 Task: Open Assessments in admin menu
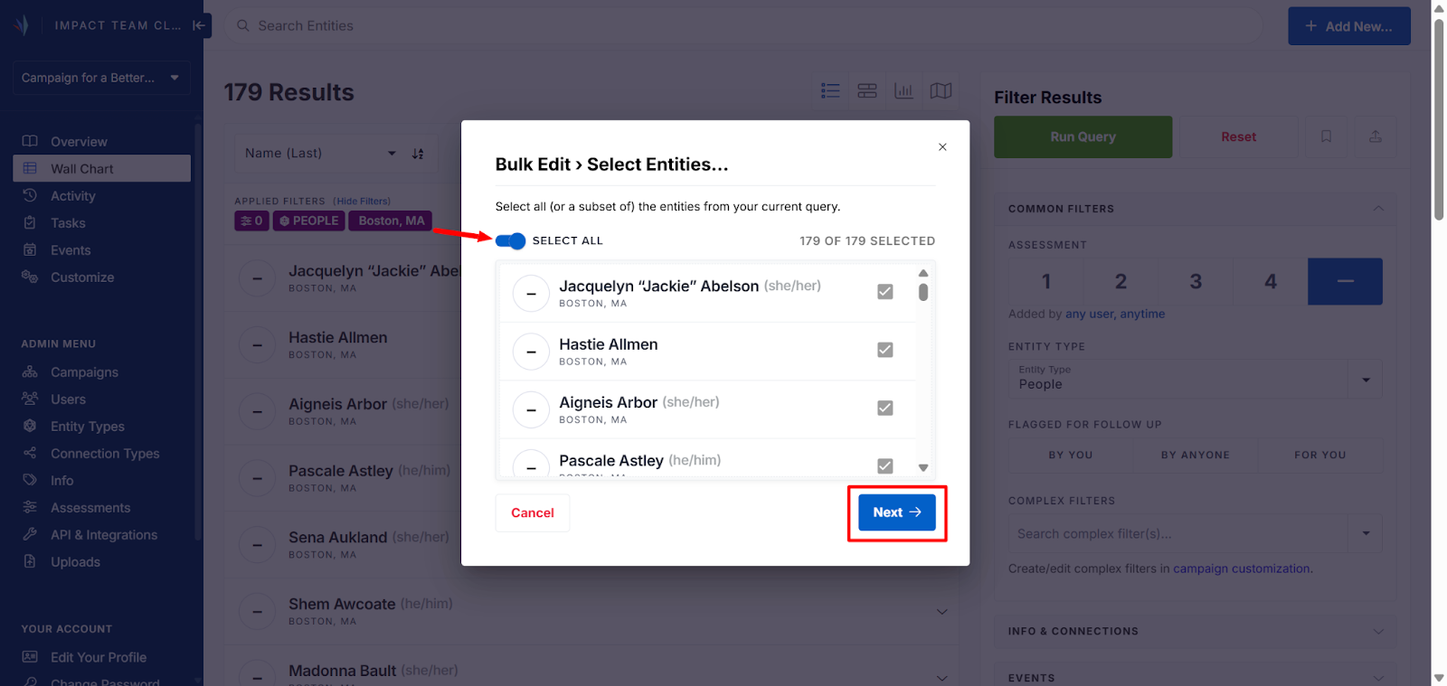[90, 507]
